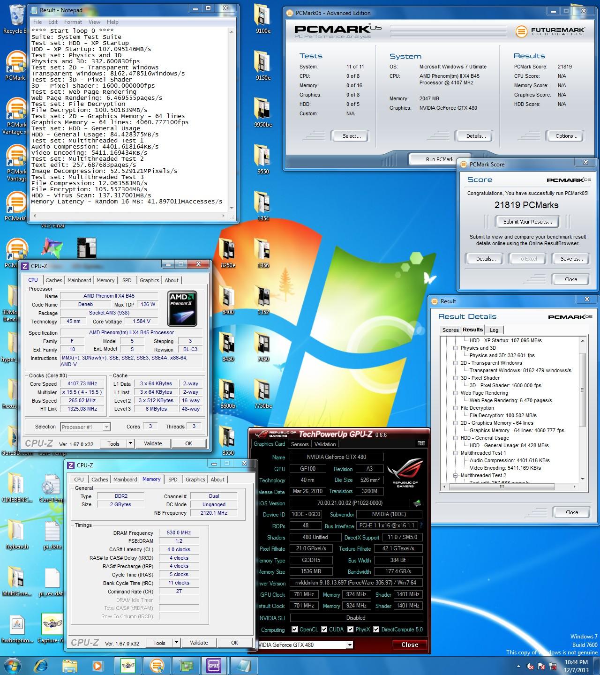Viewport: 600px width, 675px height.
Task: Open Tools dropdown arrow in CPU-Z processor window
Action: click(130, 443)
